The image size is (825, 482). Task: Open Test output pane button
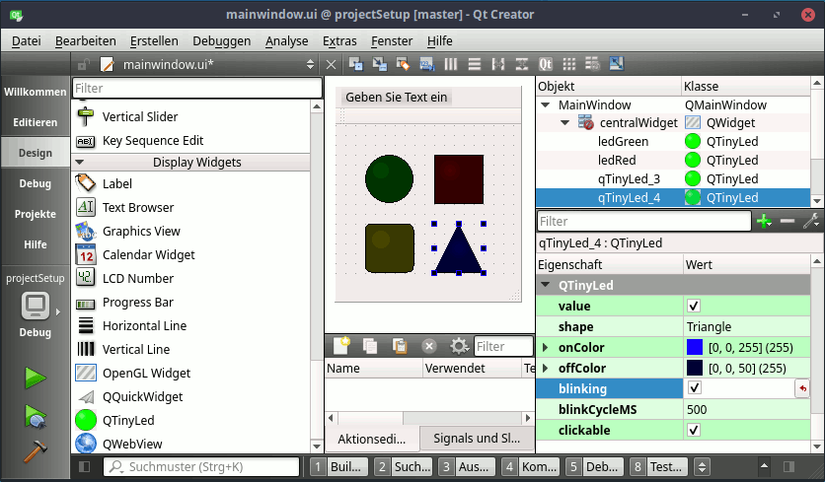click(657, 467)
